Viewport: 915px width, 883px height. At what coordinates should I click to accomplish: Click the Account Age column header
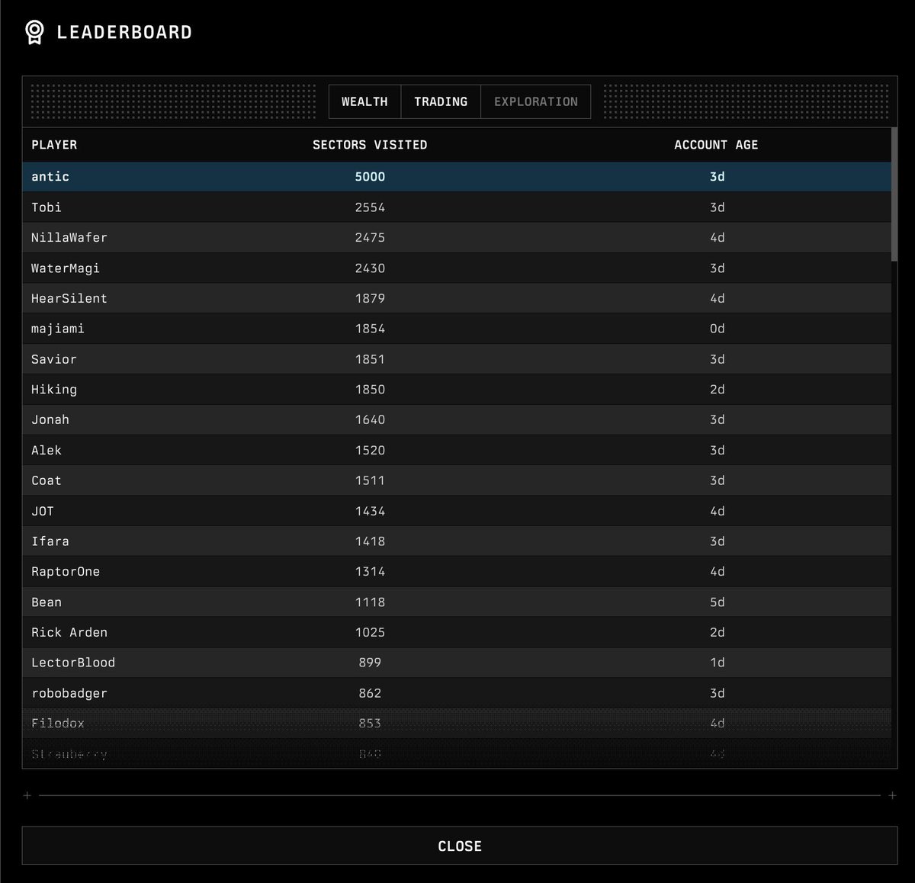716,145
